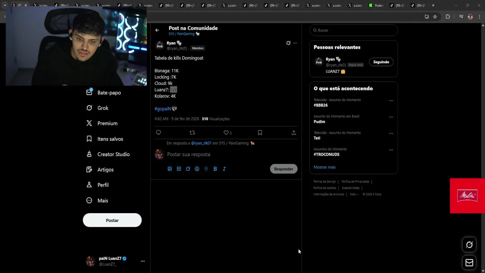Click the Postar button
This screenshot has height=273, width=485.
pos(112,220)
